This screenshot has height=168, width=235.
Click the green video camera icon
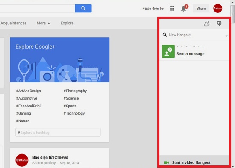166,162
